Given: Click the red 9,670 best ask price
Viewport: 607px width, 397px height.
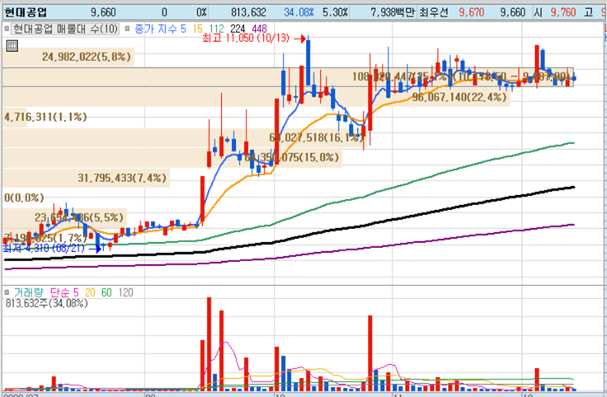Looking at the screenshot, I should [x=472, y=12].
